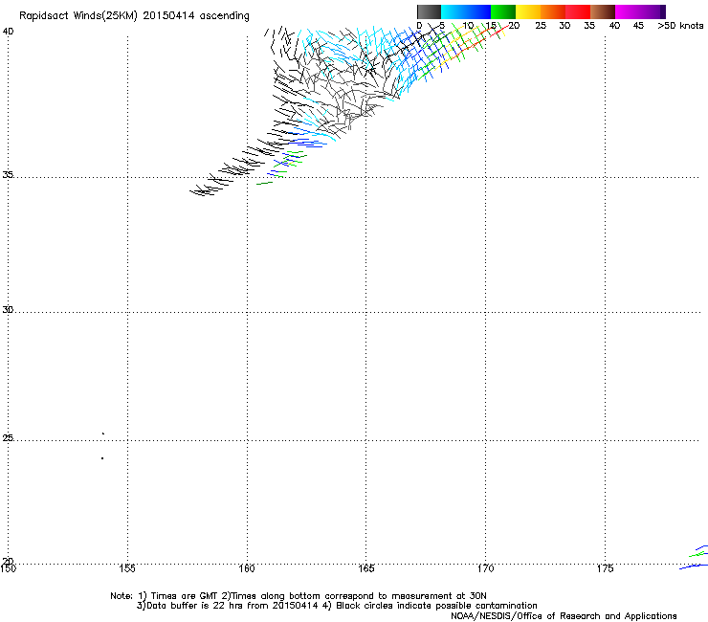
Task: Click the latitude label '25'
Action: click(x=8, y=438)
